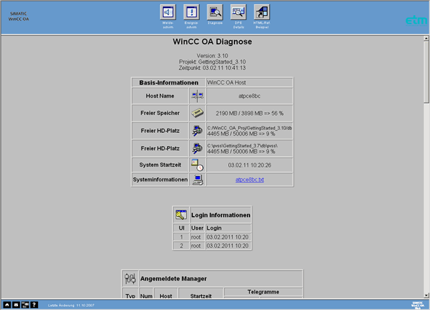This screenshot has height=310, width=430.
Task: Click the UI number 2 cell
Action: 181,246
